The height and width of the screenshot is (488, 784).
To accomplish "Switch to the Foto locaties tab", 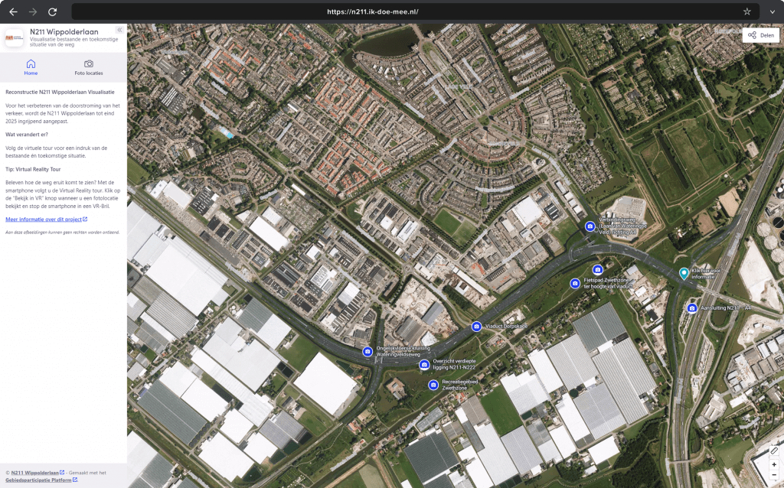I will pyautogui.click(x=89, y=67).
